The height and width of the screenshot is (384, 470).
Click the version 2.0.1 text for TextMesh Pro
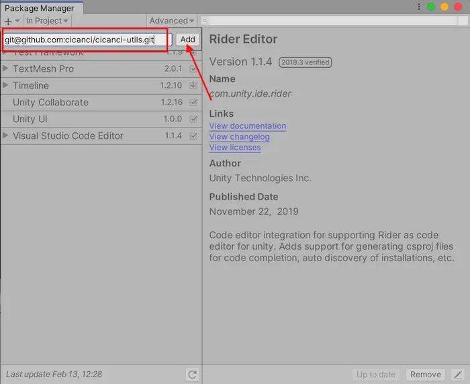point(173,68)
